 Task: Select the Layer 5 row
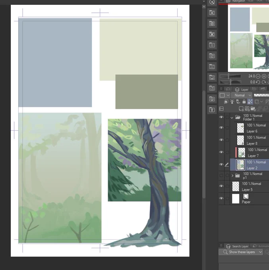click(250, 187)
